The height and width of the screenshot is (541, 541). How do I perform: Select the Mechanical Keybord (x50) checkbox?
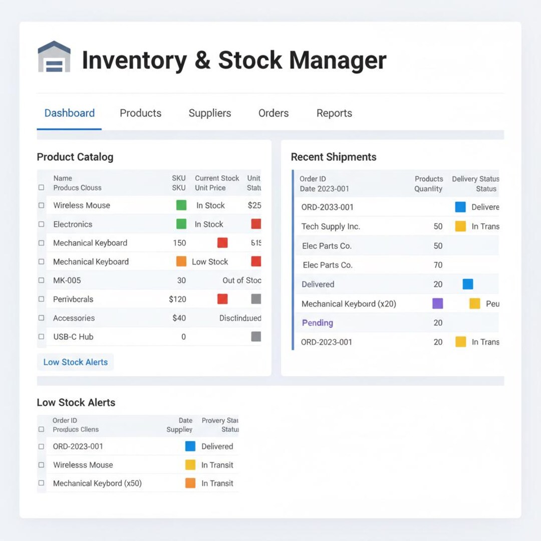click(x=42, y=483)
